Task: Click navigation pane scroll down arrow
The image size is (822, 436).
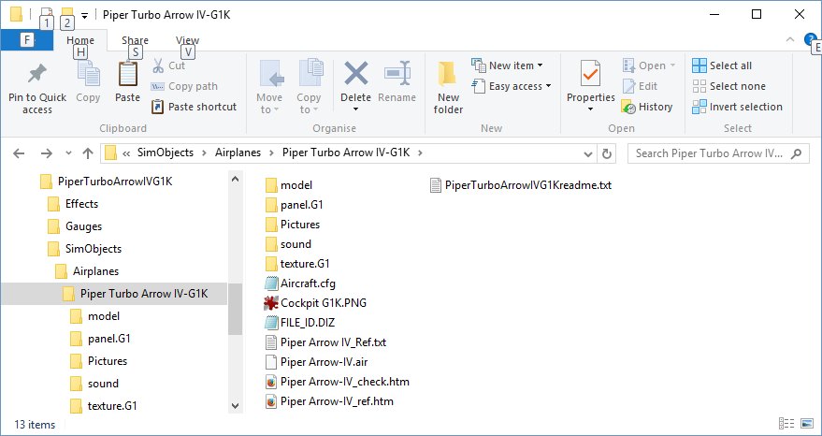Action: coord(235,405)
